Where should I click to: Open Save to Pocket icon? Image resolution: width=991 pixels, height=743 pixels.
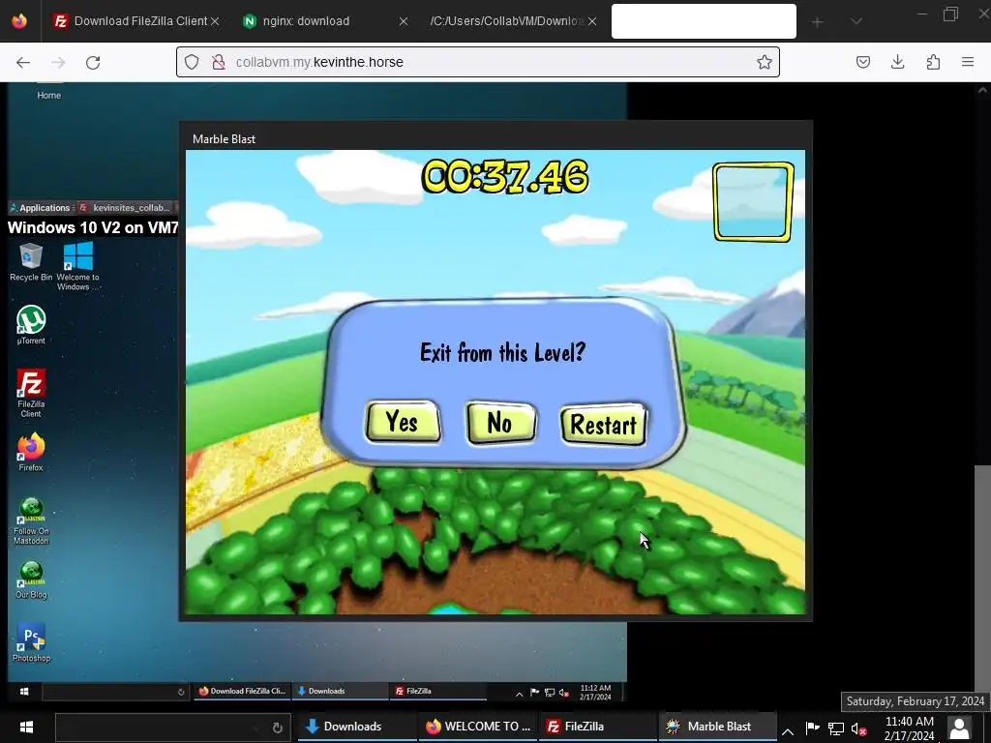[862, 62]
